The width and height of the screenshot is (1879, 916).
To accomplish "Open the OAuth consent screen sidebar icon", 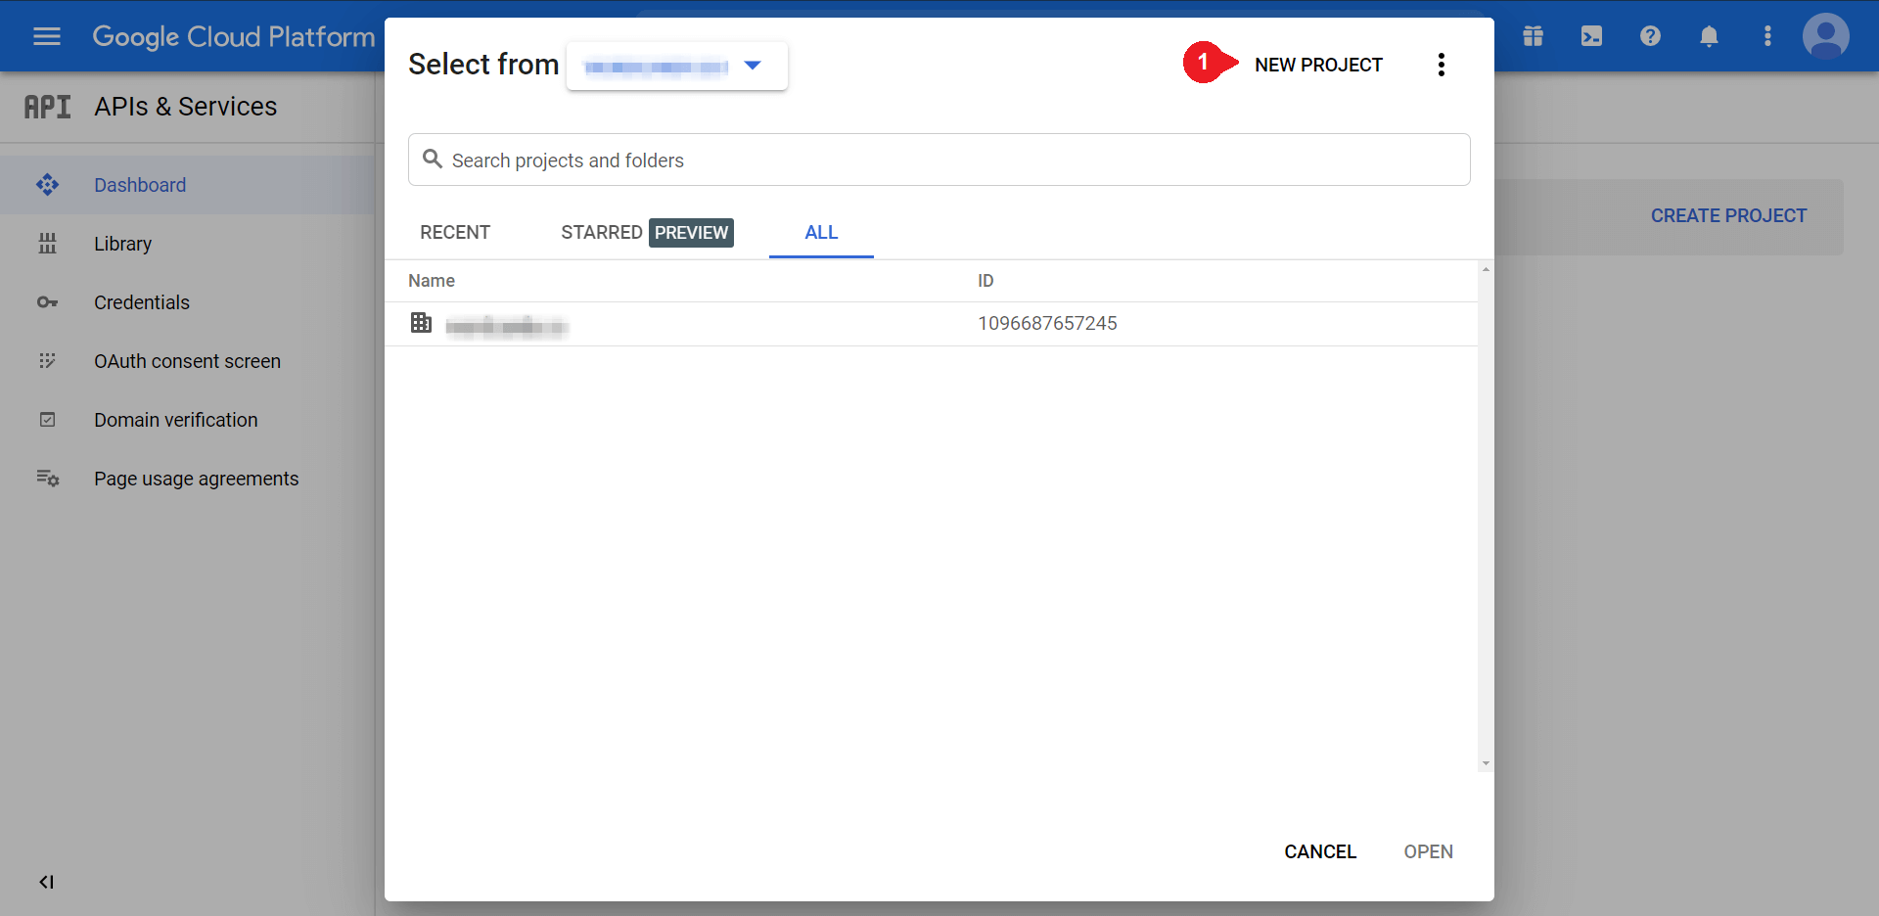I will pos(47,361).
